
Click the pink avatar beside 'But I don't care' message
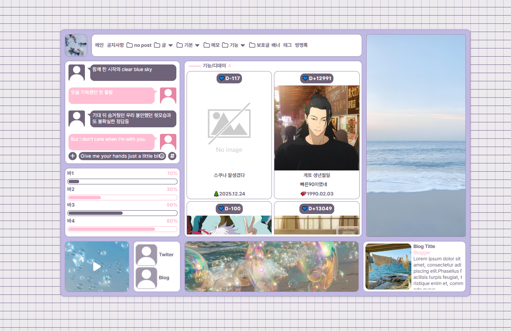coord(168,142)
